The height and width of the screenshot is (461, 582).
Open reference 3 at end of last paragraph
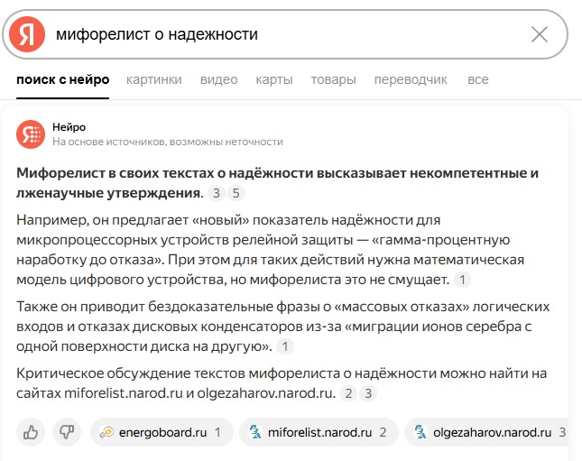(x=368, y=393)
